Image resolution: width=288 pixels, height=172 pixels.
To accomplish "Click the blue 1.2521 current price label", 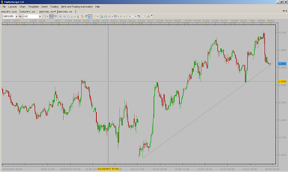I will (282, 64).
